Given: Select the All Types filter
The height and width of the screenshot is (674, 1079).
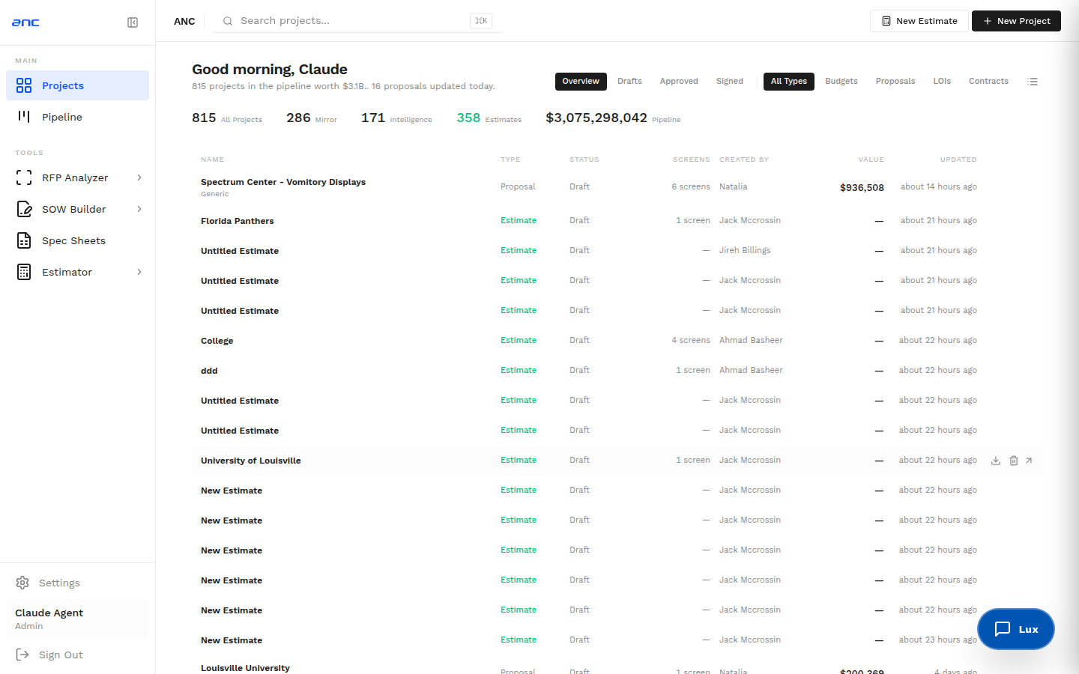Looking at the screenshot, I should click(789, 82).
